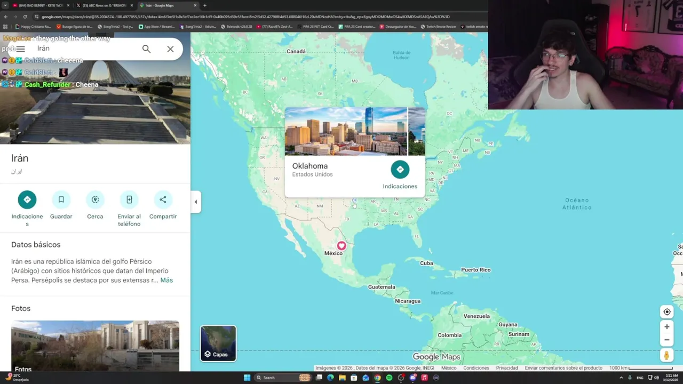Reload the page
The image size is (683, 384).
[25, 17]
